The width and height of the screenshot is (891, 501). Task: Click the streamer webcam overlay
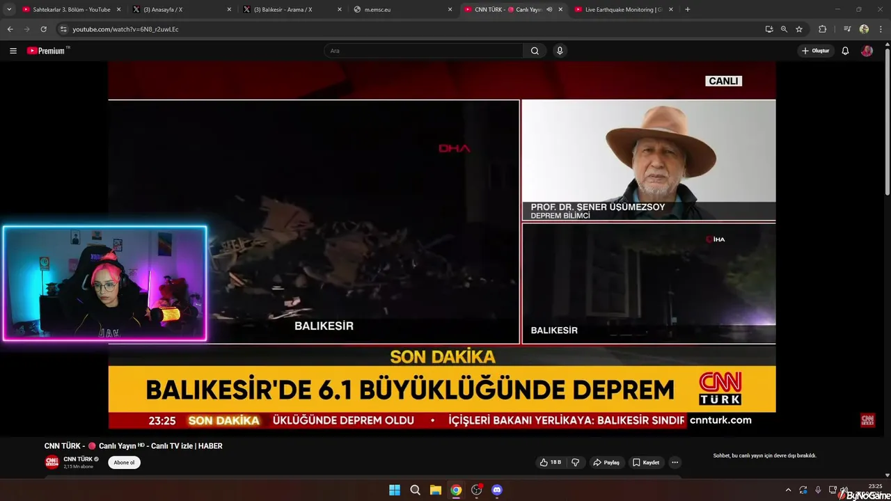click(x=104, y=283)
